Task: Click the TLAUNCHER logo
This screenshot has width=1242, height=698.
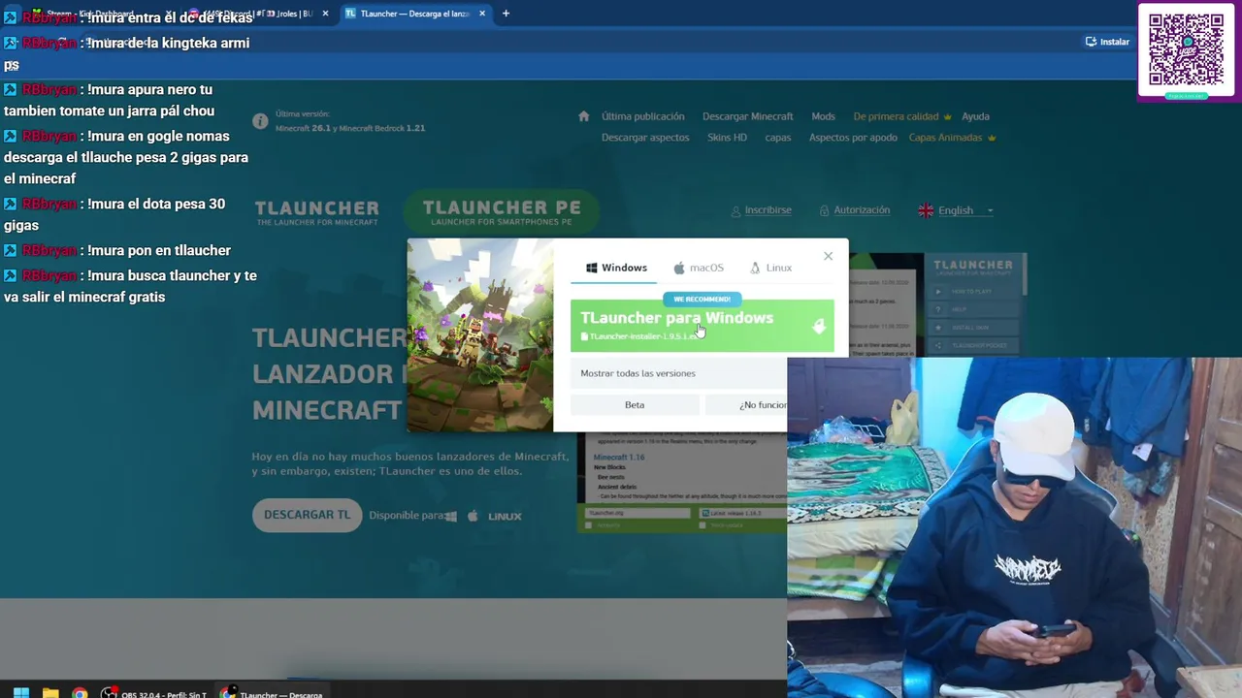Action: pyautogui.click(x=316, y=212)
